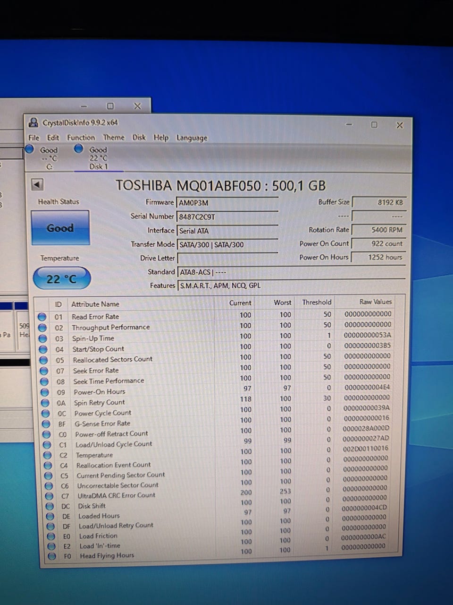Click status icon for Spin-Up Time
The width and height of the screenshot is (453, 605).
[43, 338]
